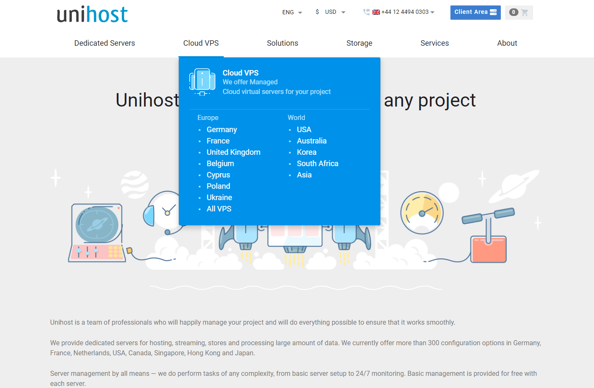Open the Storage menu
Viewport: 594px width, 388px height.
click(359, 43)
